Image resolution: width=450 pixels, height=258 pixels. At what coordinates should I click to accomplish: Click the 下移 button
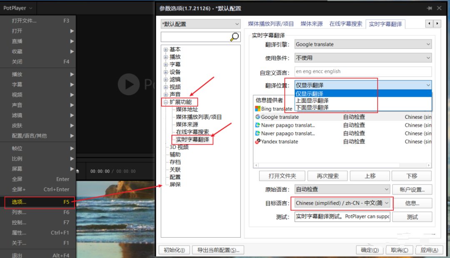click(x=412, y=176)
